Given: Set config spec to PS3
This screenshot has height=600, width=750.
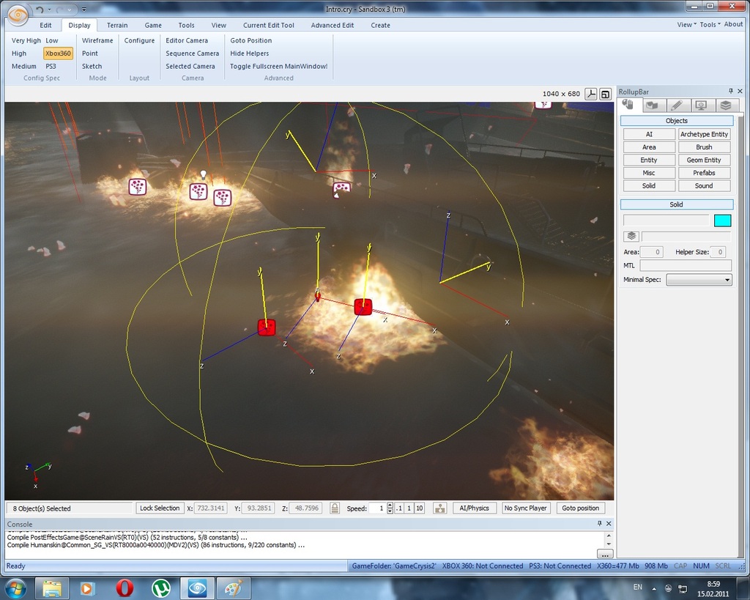Looking at the screenshot, I should (51, 67).
